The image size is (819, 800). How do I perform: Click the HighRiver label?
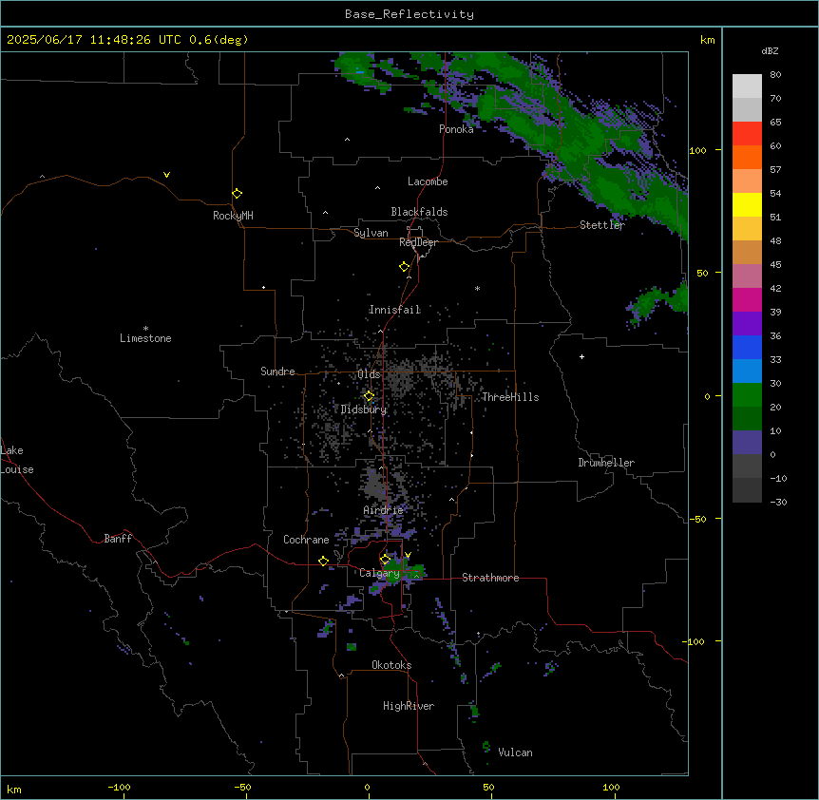tap(409, 706)
